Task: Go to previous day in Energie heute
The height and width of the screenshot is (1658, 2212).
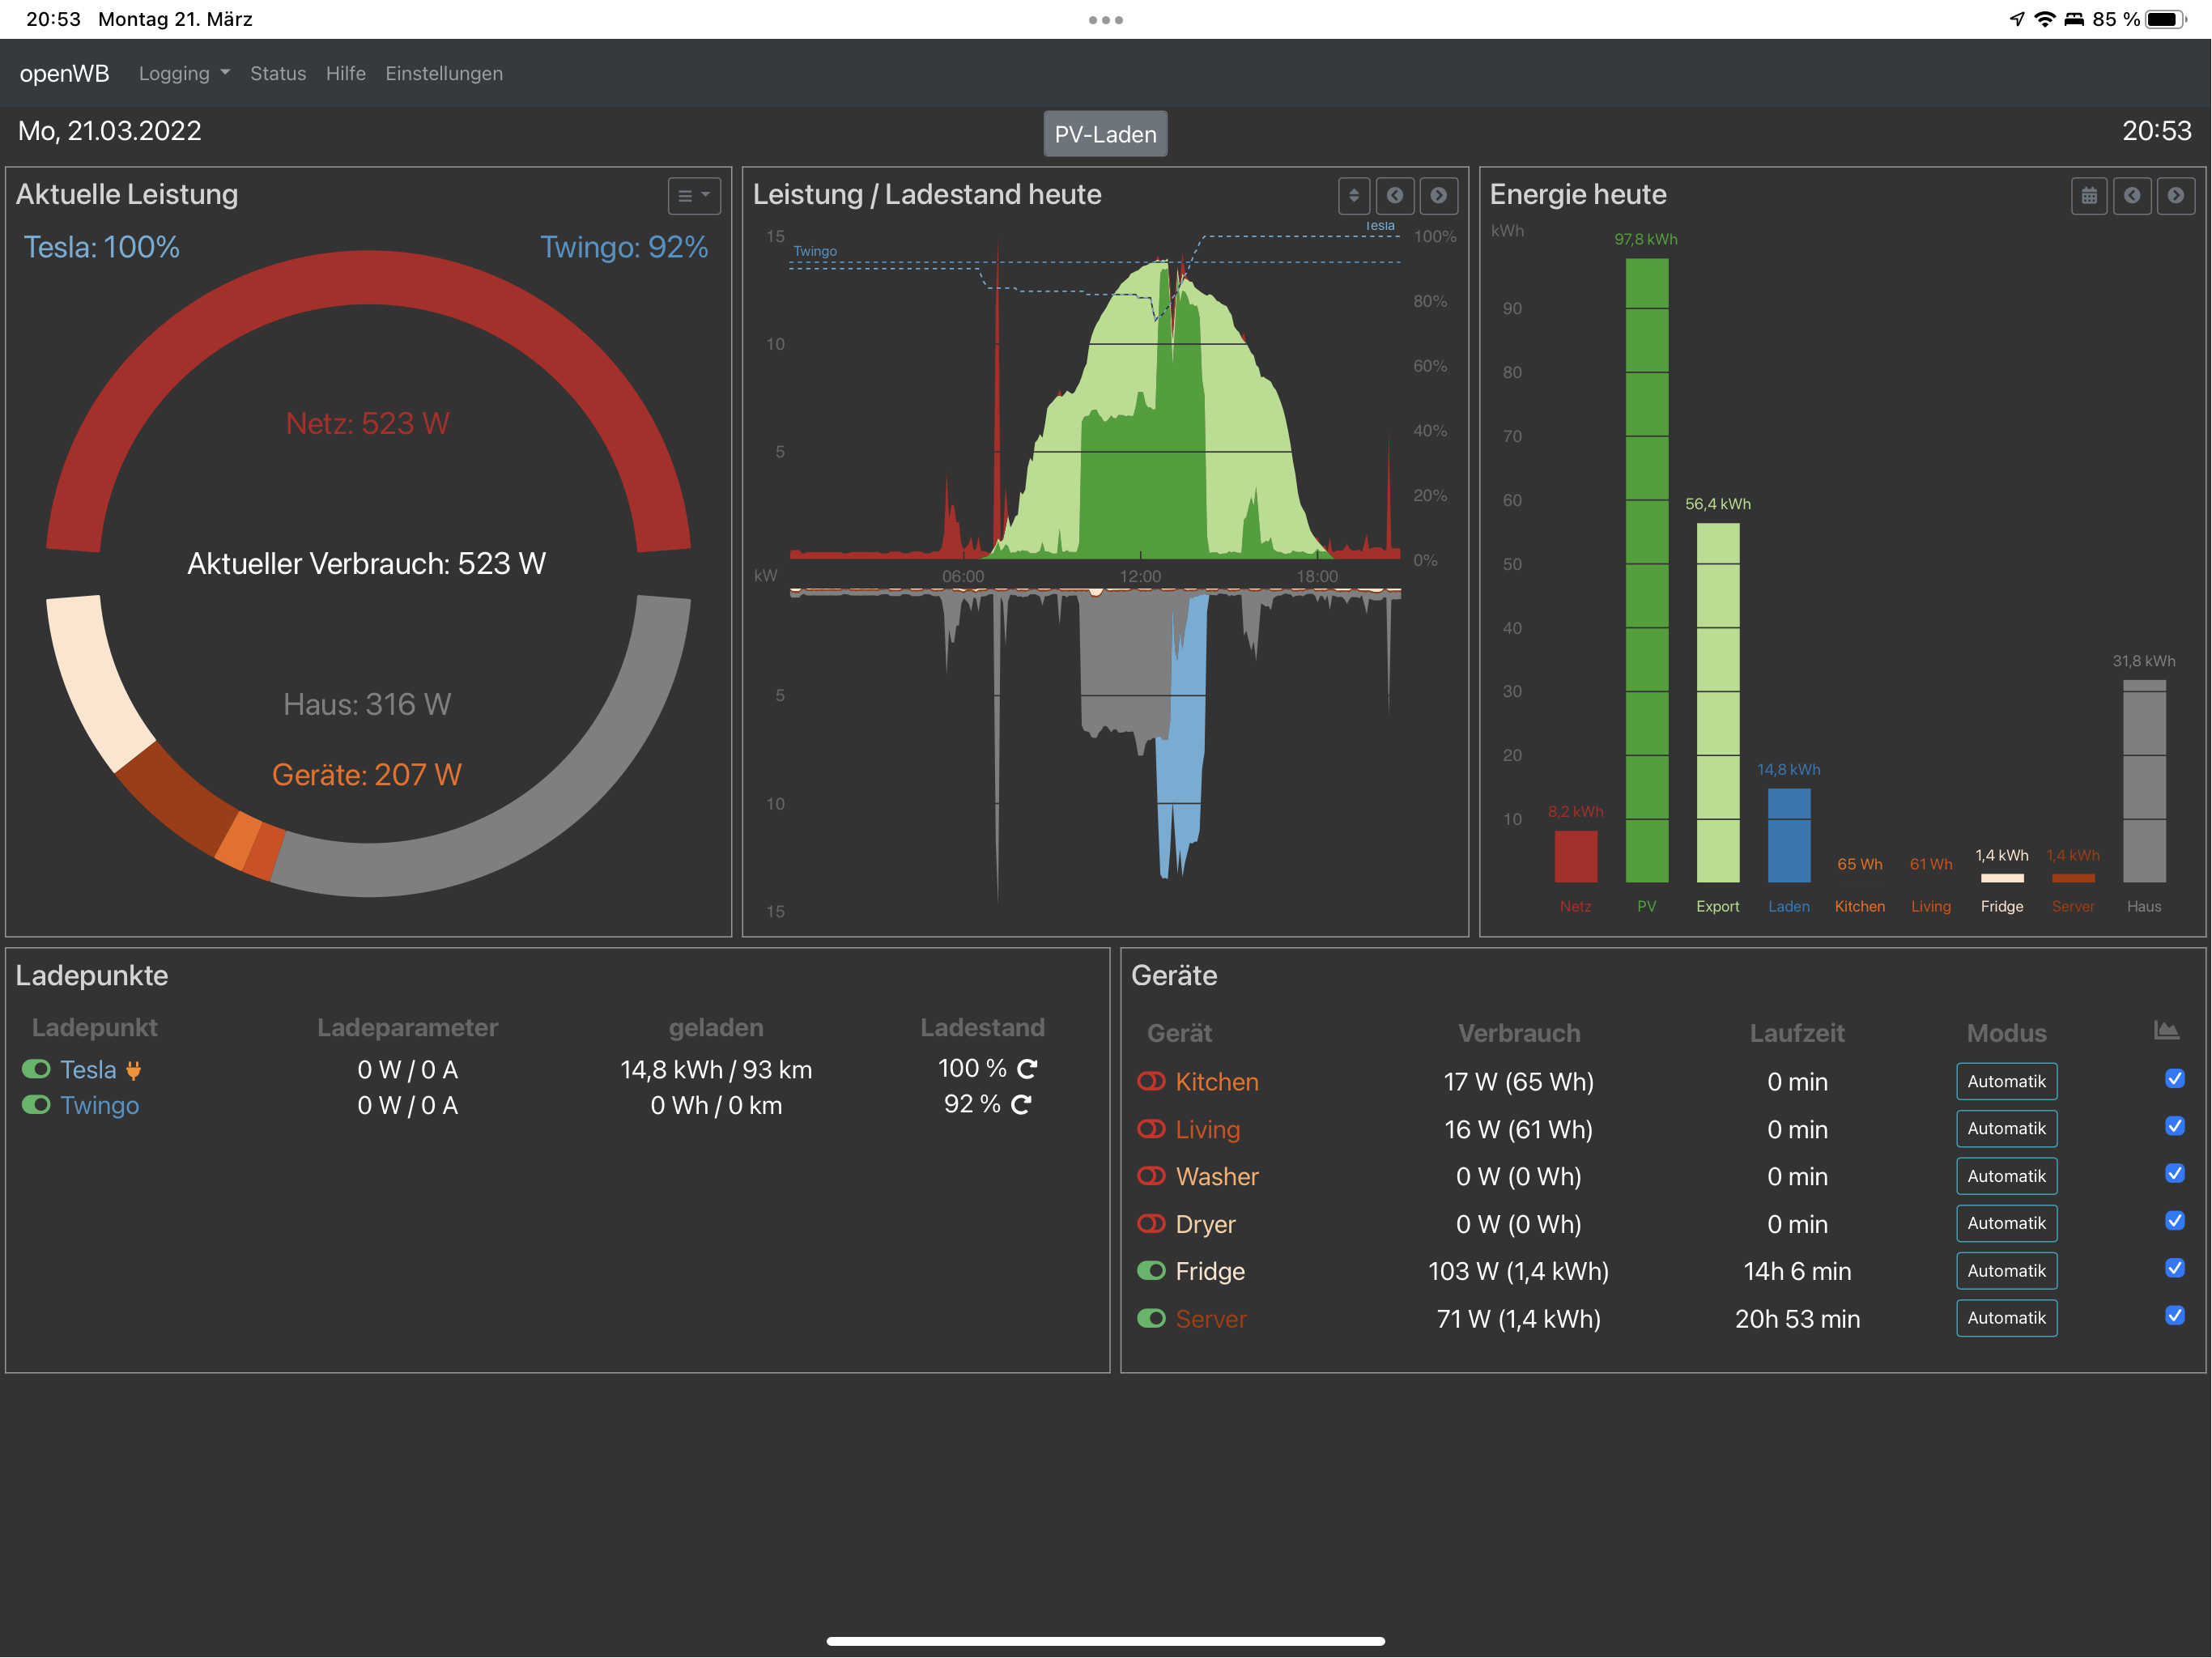Action: [x=2131, y=196]
